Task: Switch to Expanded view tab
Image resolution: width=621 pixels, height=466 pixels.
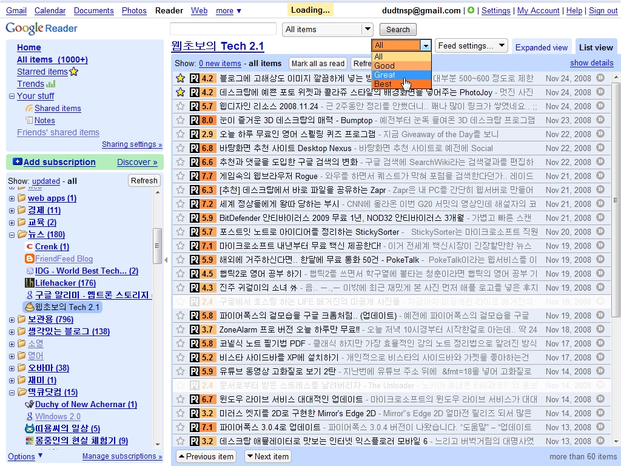Action: tap(542, 47)
